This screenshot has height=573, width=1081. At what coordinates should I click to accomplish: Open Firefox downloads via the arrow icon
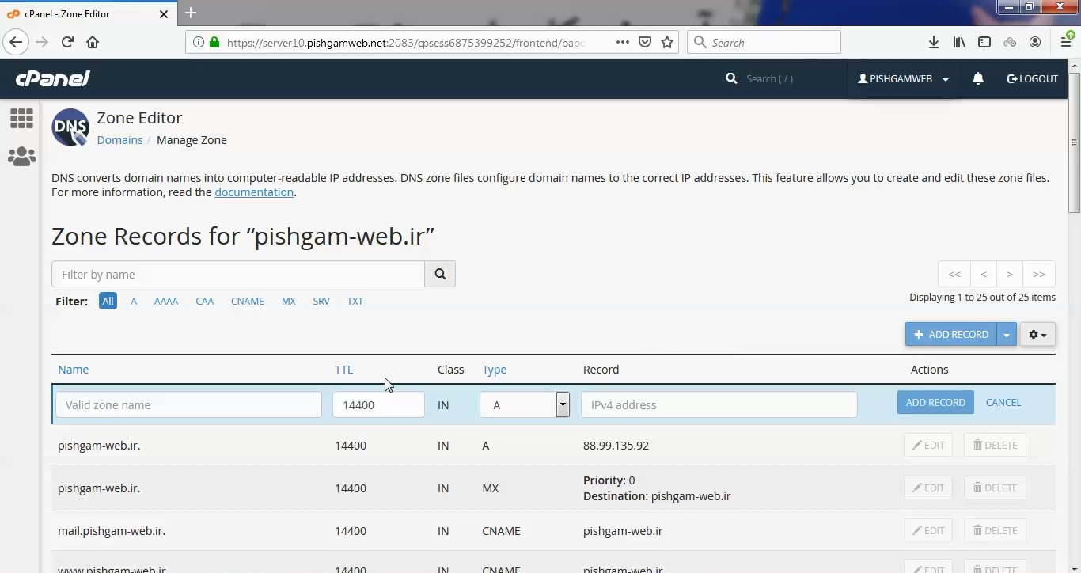(x=933, y=42)
